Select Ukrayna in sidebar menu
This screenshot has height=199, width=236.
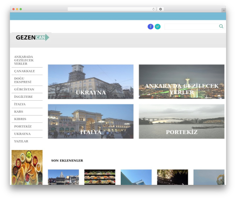click(x=22, y=134)
